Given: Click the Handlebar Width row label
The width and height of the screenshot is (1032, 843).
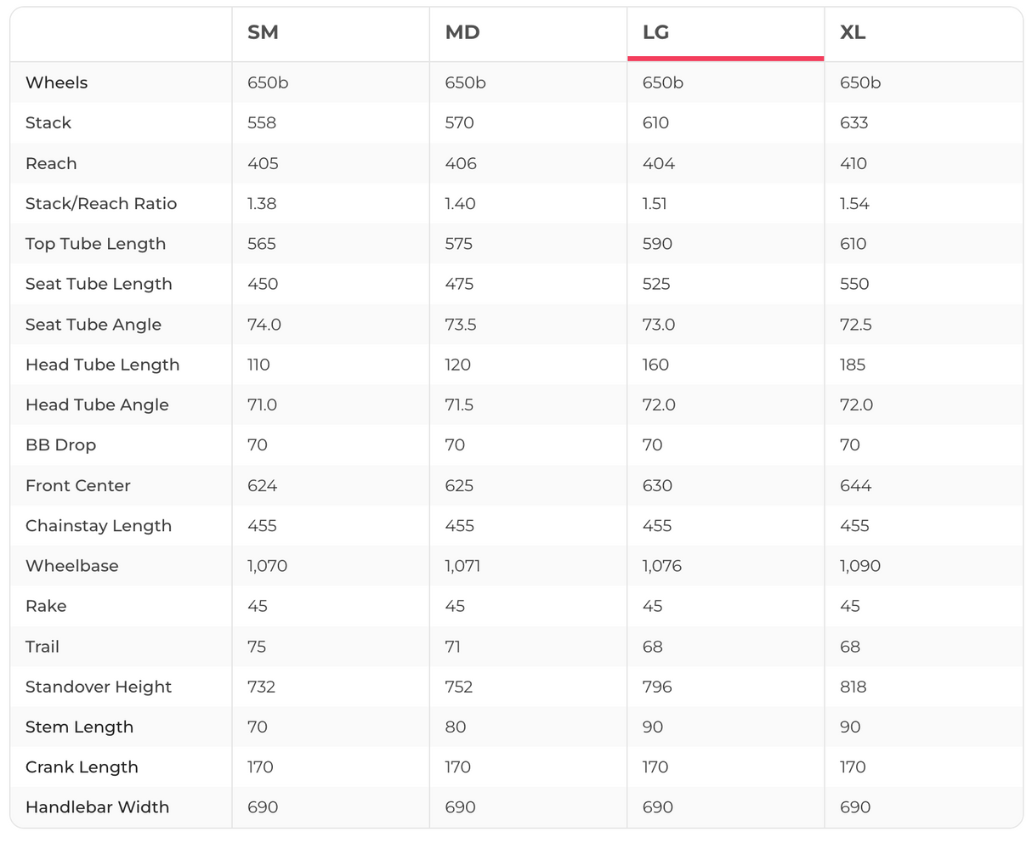Looking at the screenshot, I should coord(97,807).
